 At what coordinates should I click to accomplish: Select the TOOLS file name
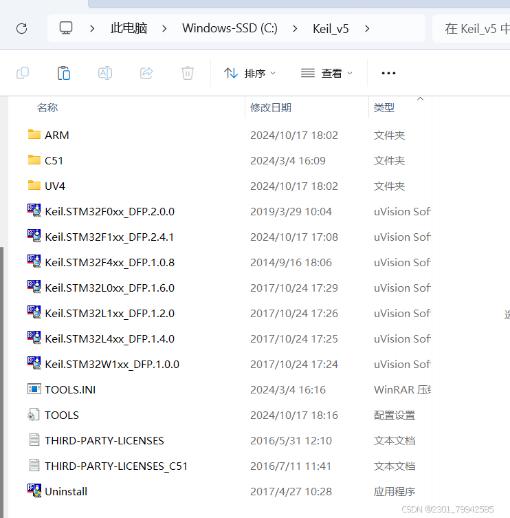click(x=62, y=416)
